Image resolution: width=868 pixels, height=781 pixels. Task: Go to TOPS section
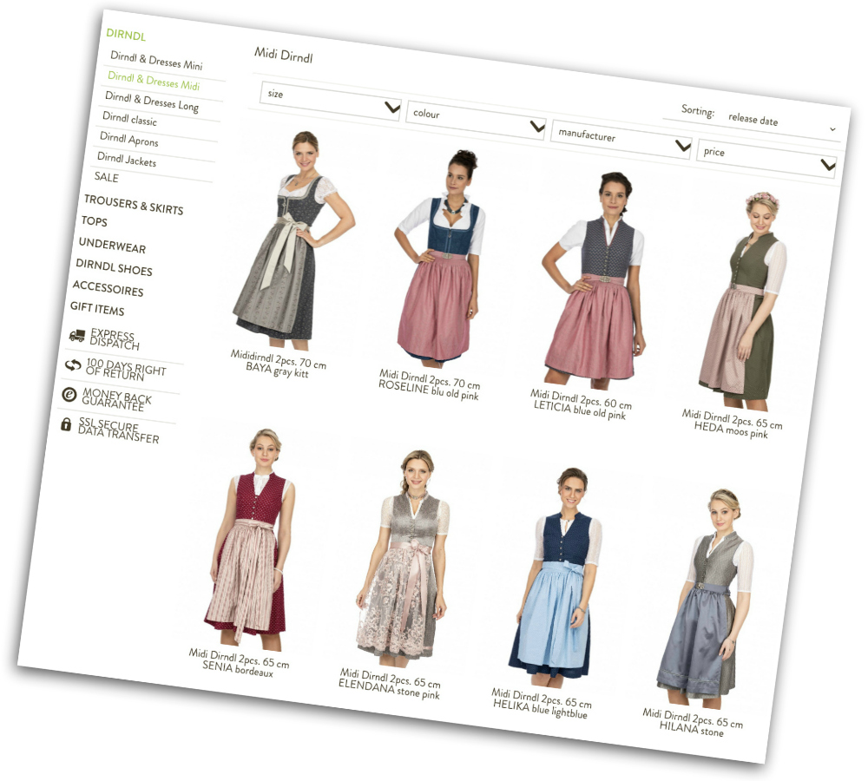coord(94,221)
